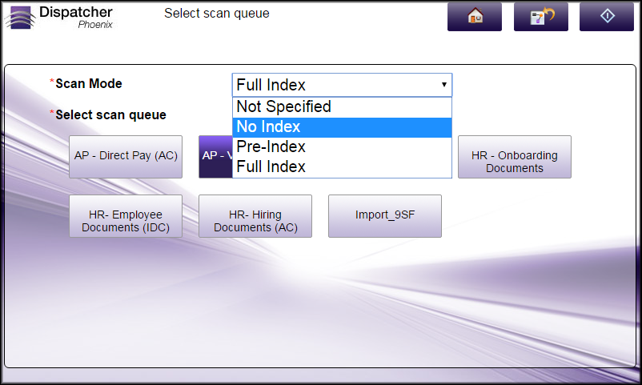Click the Dispatcher Phoenix logo
Viewport: 642px width, 385px height.
tap(59, 17)
